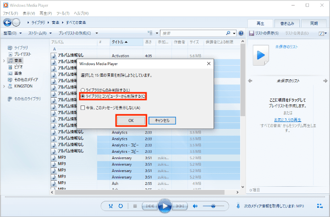Confirm deletion with OK button
330x217 pixels.
coord(131,121)
